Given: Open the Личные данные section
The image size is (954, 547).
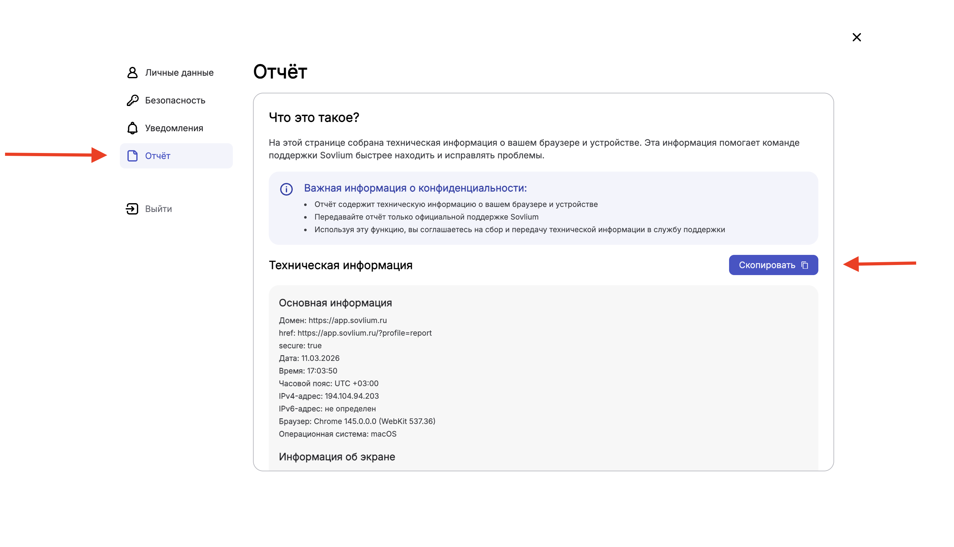Looking at the screenshot, I should (179, 73).
